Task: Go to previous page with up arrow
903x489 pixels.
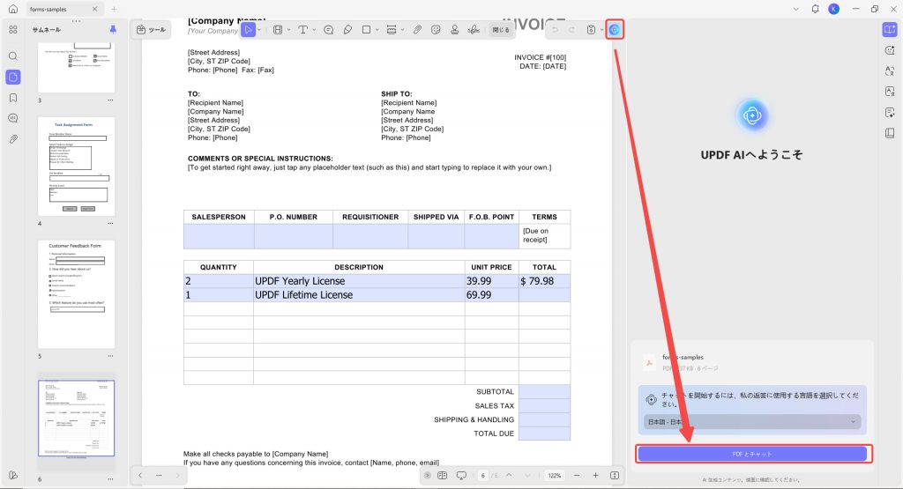Action: (509, 475)
